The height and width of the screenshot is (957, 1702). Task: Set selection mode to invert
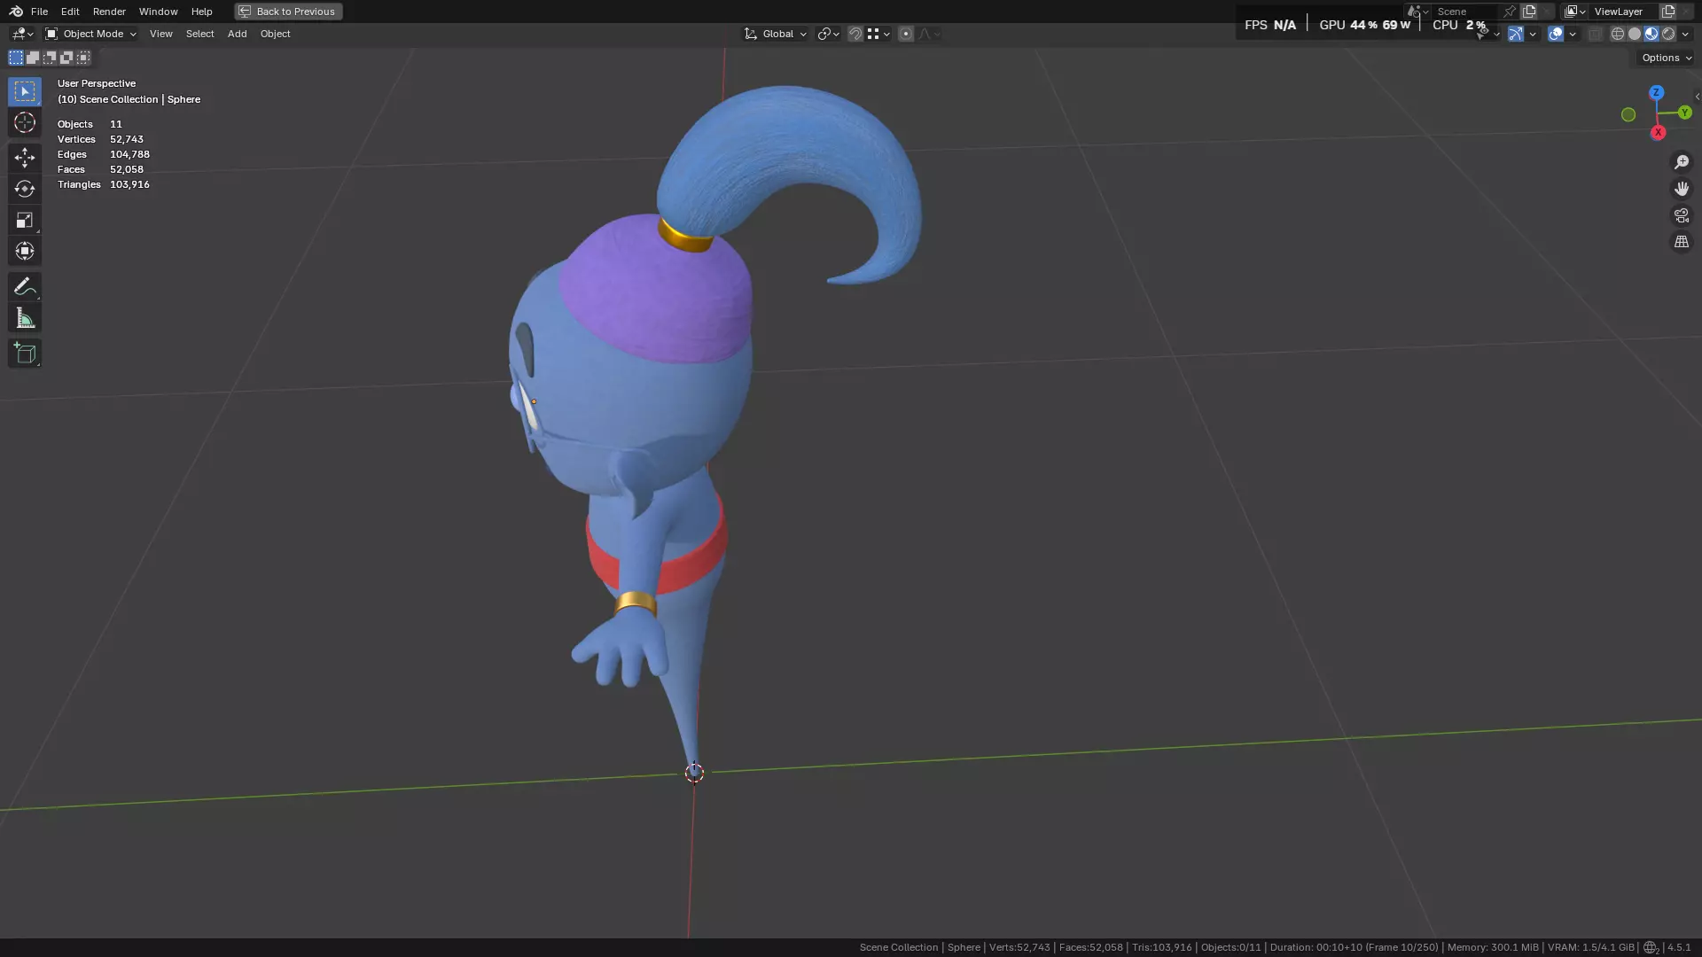(x=66, y=58)
